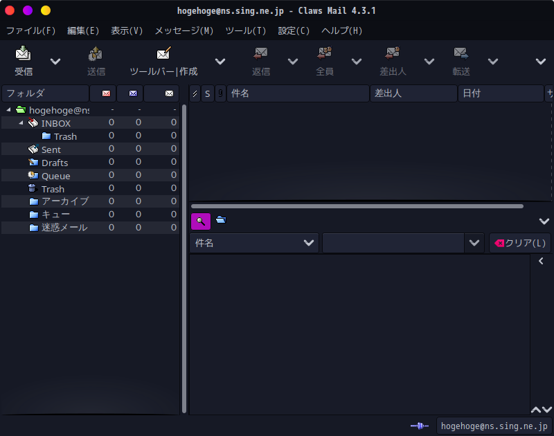
Task: Select the top-level Trash bin icon
Action: 33,188
